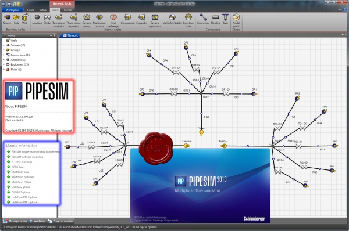The height and width of the screenshot is (231, 349).
Task: Select Sources (15) in the Inputs tree
Action: [x=16, y=45]
